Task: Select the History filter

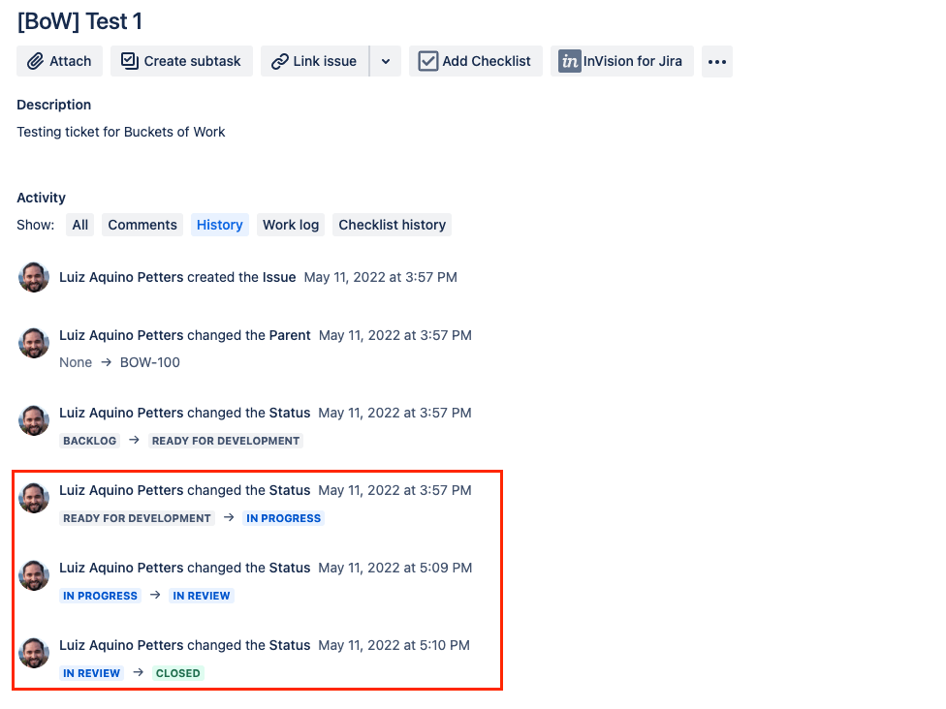Action: [x=219, y=224]
